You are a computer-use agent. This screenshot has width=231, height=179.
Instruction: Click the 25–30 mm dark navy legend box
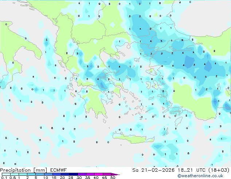[x=74, y=174]
